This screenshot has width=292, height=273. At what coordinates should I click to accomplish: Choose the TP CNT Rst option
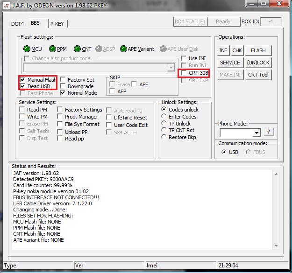coord(164,130)
